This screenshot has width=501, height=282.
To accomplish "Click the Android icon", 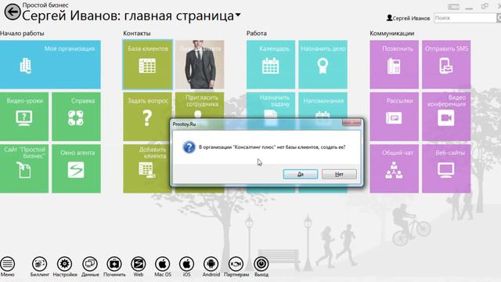I will pyautogui.click(x=211, y=264).
